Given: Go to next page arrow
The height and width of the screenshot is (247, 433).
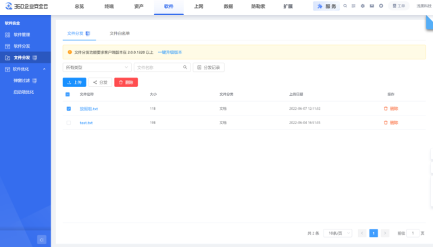Looking at the screenshot, I should coord(385,234).
